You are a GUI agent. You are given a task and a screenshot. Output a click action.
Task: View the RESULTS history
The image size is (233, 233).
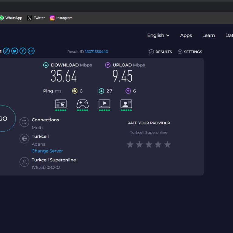tap(160, 52)
